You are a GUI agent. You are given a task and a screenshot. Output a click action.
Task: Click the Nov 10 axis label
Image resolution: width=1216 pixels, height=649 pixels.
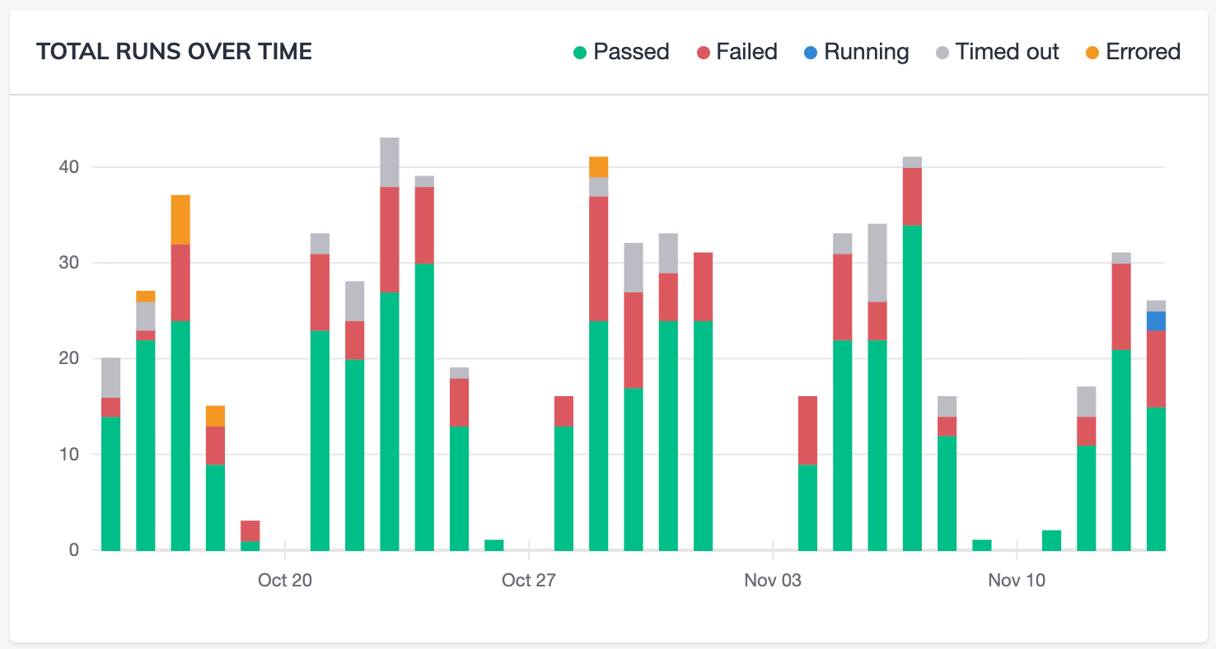pyautogui.click(x=1017, y=580)
